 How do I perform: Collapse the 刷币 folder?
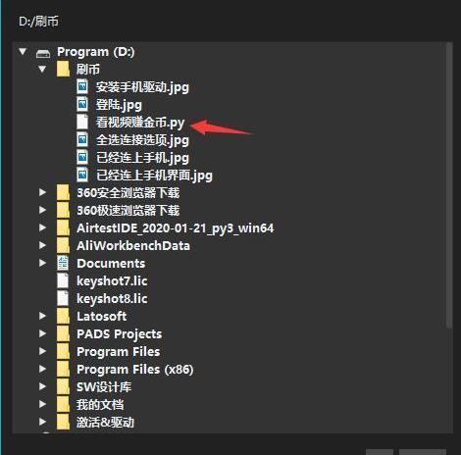point(42,69)
